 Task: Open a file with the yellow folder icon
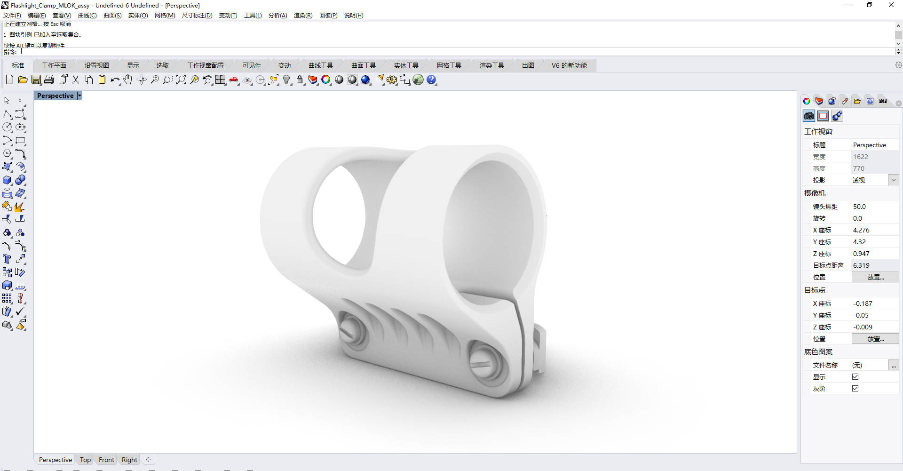click(23, 80)
